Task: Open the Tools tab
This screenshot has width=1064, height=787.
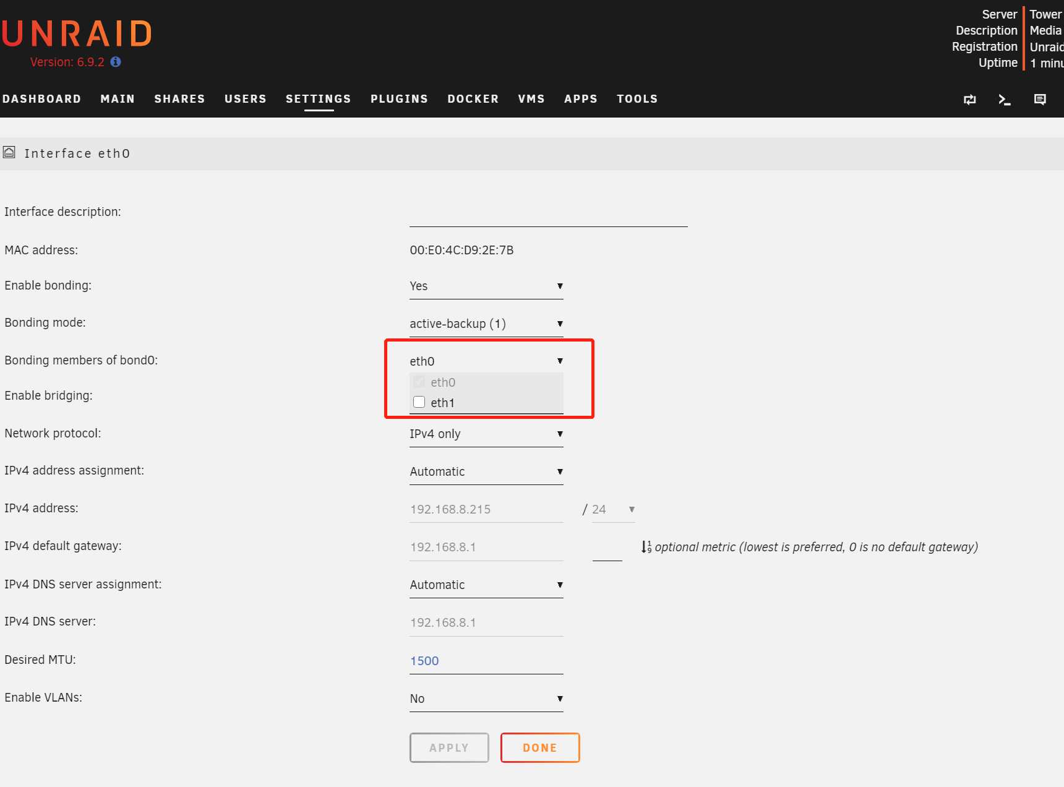Action: click(x=637, y=99)
